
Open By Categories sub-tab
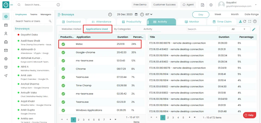(x=122, y=29)
